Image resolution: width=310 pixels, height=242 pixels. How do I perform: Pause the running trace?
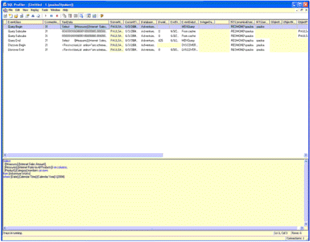(x=52, y=16)
